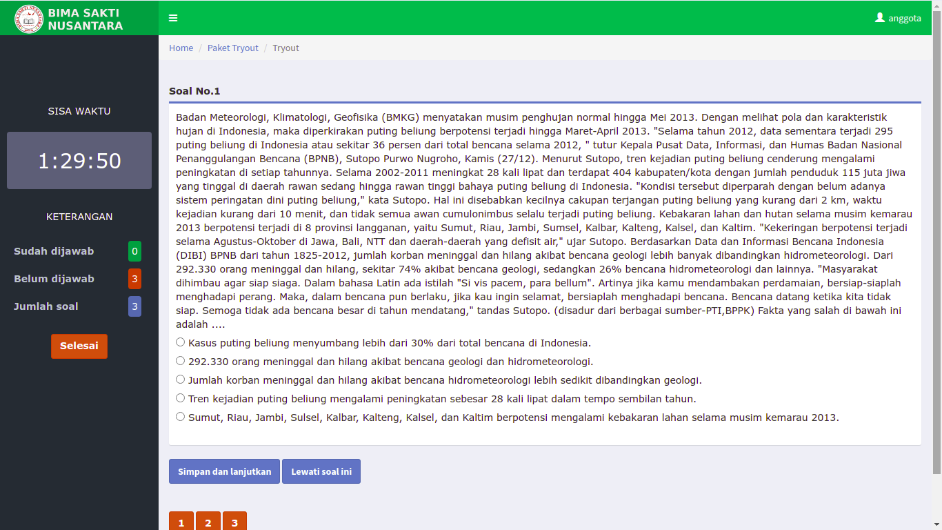The width and height of the screenshot is (942, 530).
Task: Click the 1:29:50 countdown timer
Action: pyautogui.click(x=79, y=161)
